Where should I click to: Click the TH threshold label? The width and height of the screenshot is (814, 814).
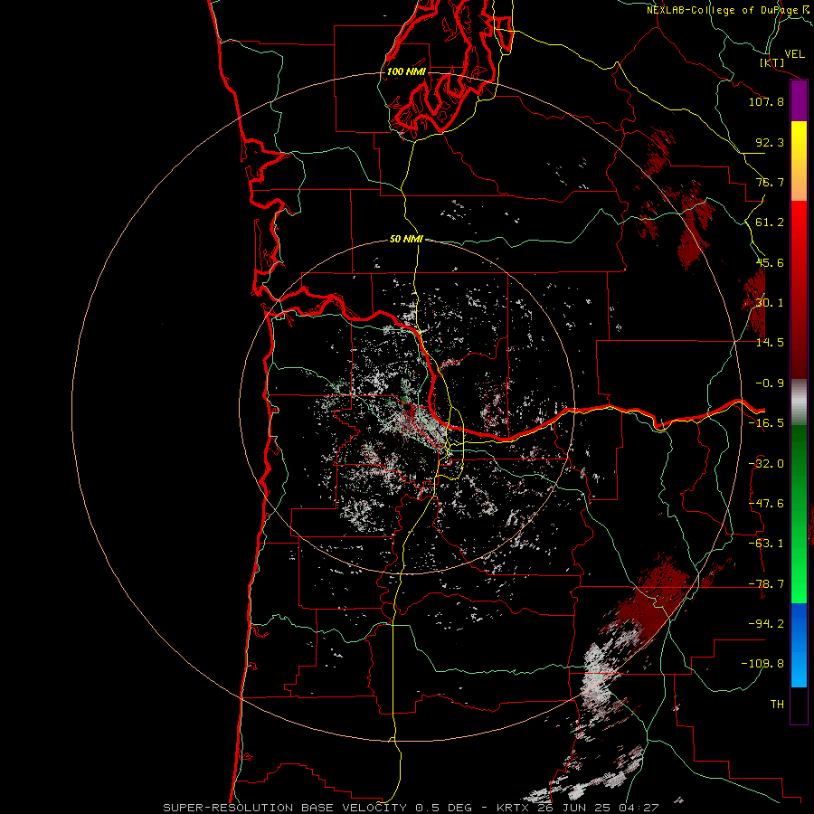[x=777, y=705]
